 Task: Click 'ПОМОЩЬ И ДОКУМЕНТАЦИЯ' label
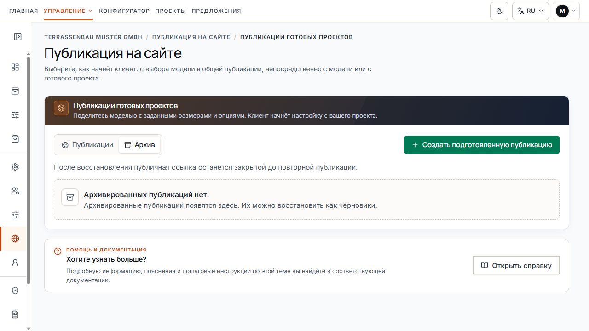click(x=106, y=250)
